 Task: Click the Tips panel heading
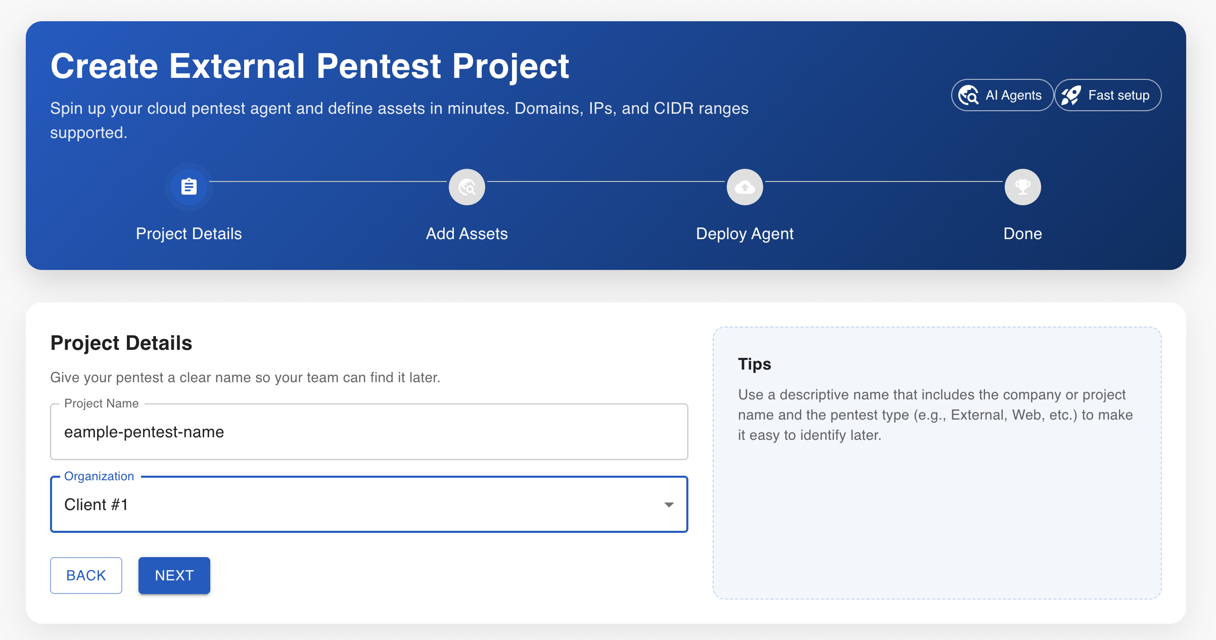(x=754, y=364)
